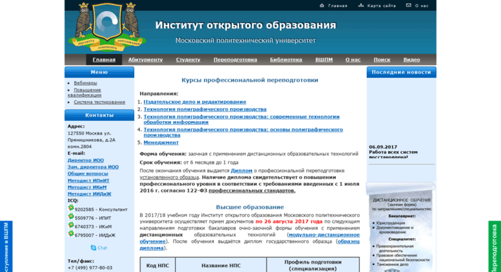The width and height of the screenshot is (501, 272).
Task: Click the green Переподготовка side tab
Action: tap(495, 246)
